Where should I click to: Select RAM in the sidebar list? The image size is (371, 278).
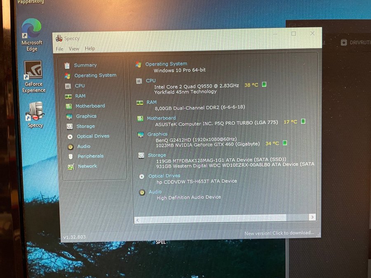click(x=80, y=96)
